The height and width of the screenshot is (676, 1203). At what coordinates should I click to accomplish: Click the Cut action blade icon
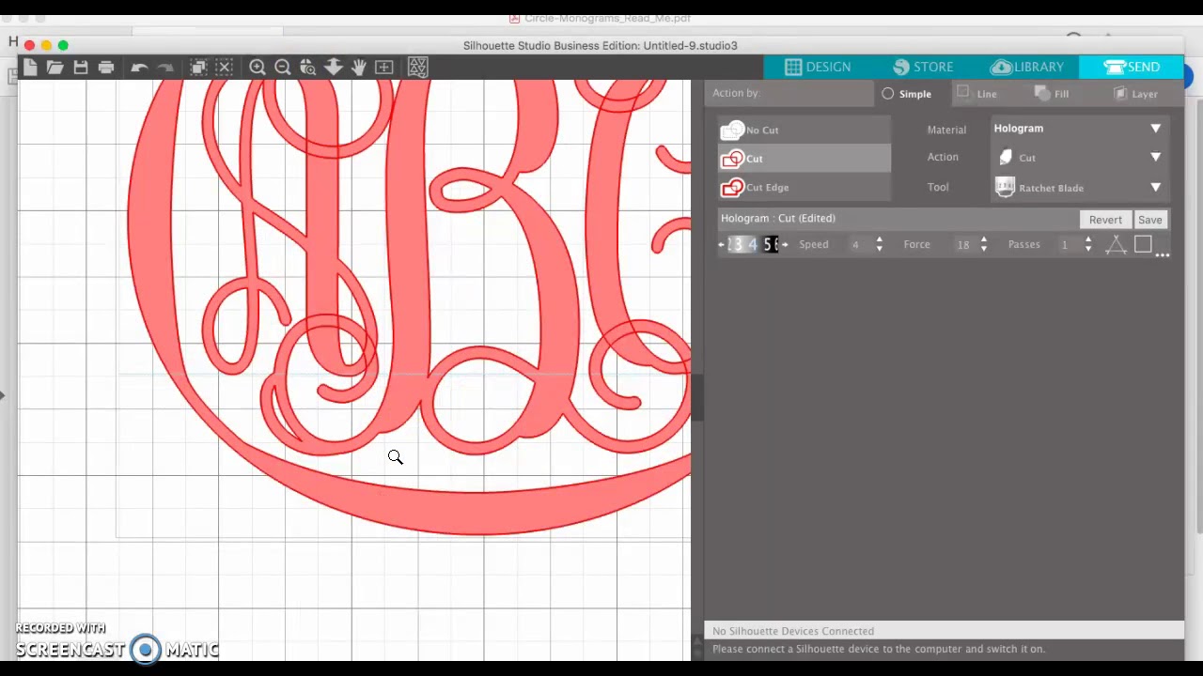coord(1006,158)
